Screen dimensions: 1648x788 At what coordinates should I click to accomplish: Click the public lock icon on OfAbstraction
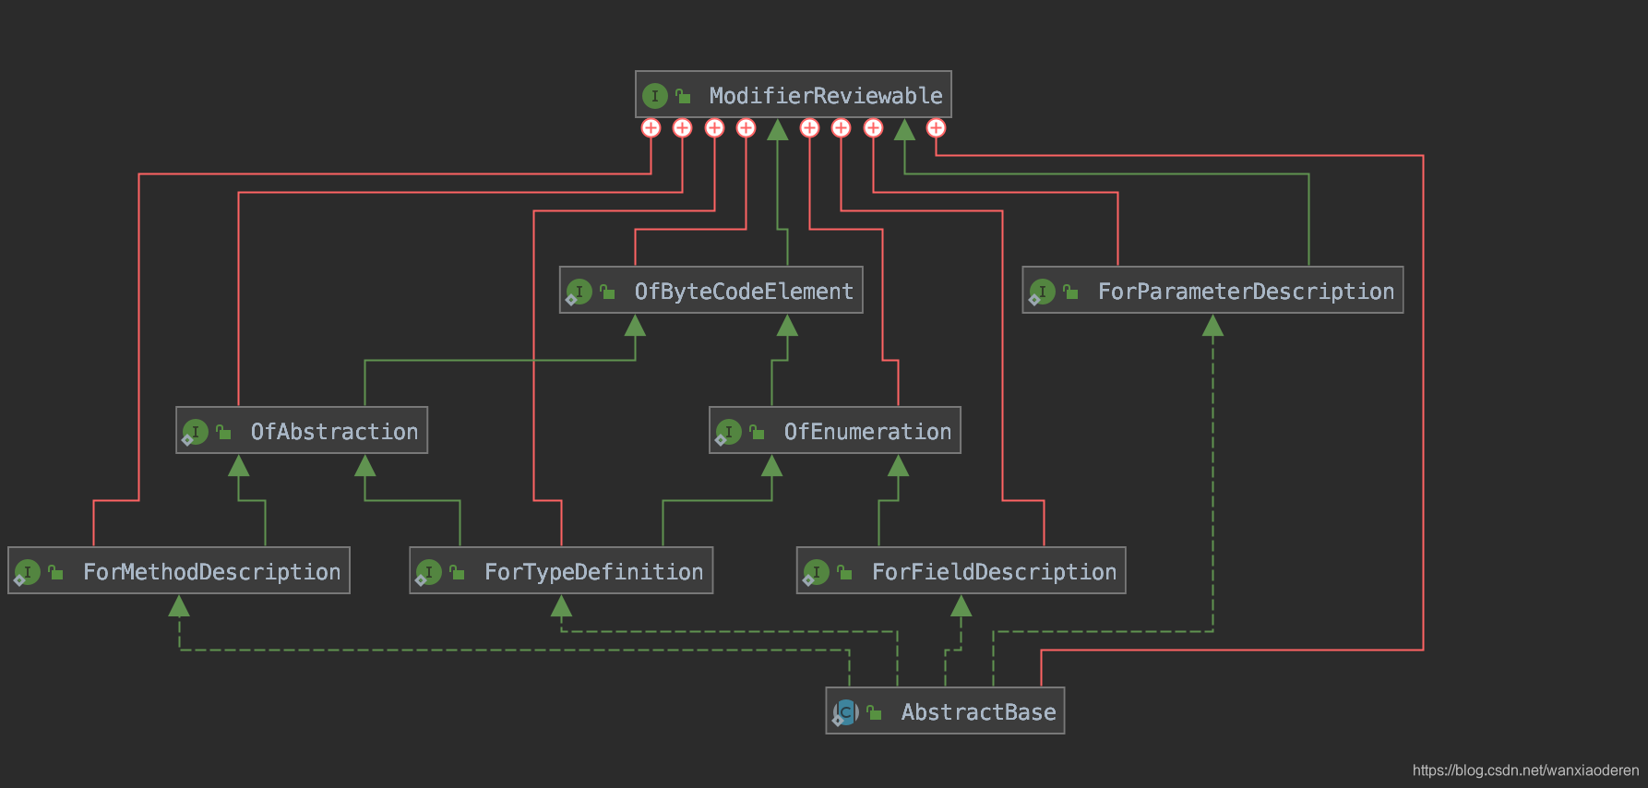point(223,432)
